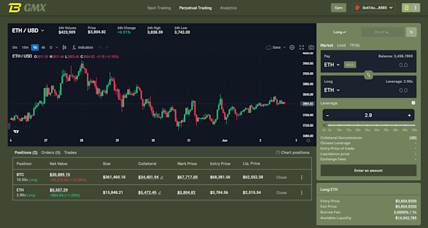Toggle the leverage slider checkbox
Screen dimensions: 428x228
(x=414, y=103)
